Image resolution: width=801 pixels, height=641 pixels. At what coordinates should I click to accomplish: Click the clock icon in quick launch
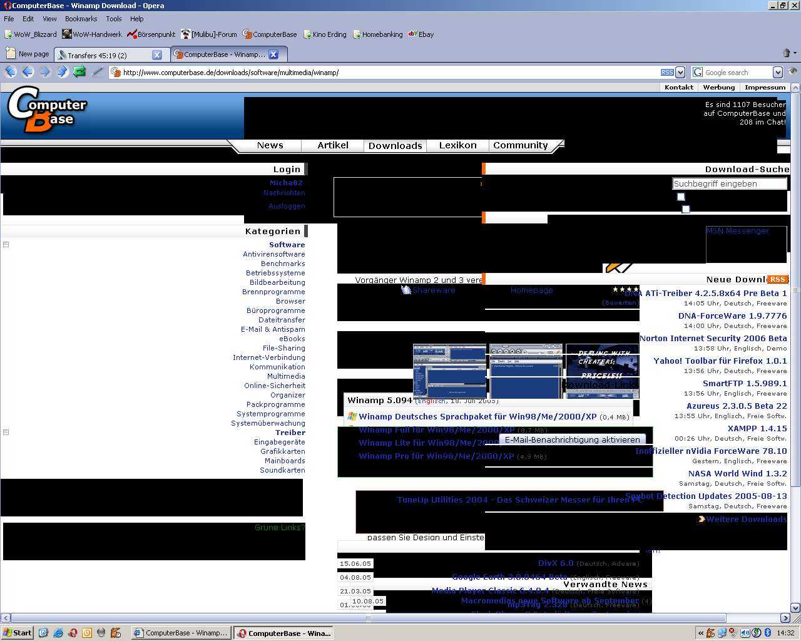[87, 633]
